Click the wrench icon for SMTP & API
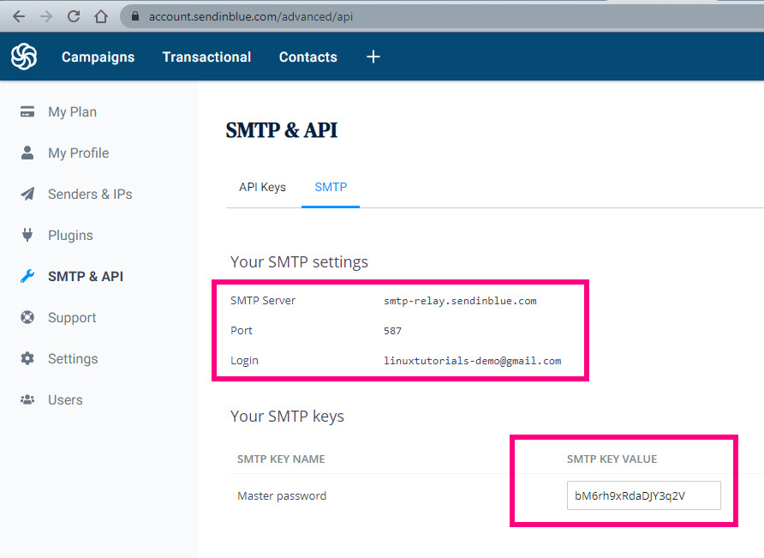764x558 pixels. pos(27,276)
